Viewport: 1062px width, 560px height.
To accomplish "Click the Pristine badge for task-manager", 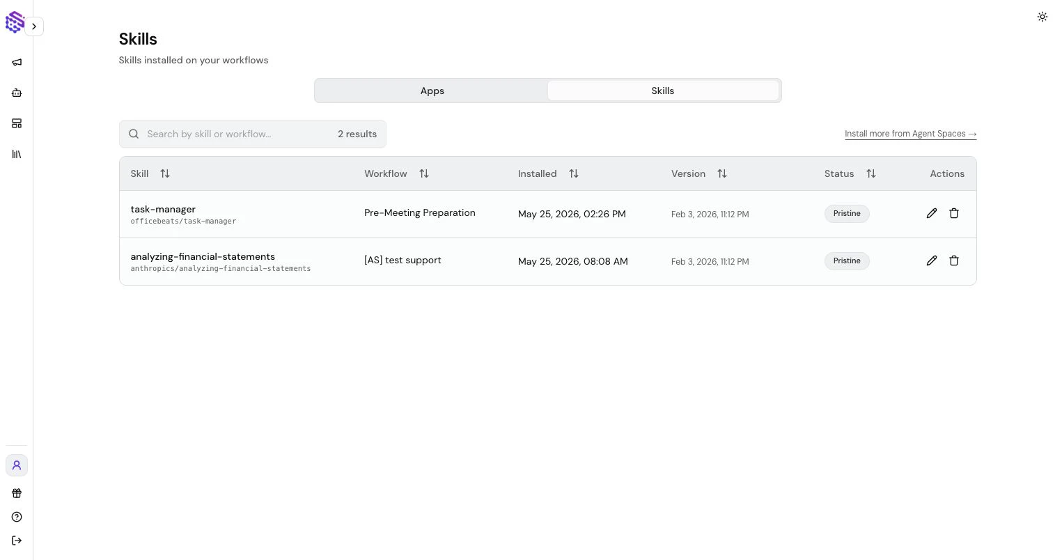I will point(847,214).
